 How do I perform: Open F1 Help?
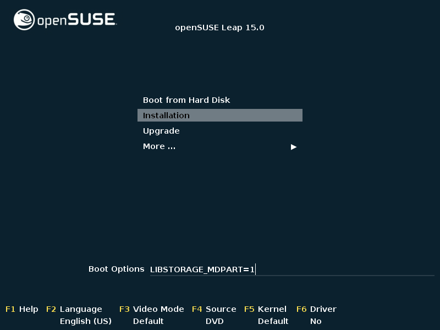coord(22,309)
